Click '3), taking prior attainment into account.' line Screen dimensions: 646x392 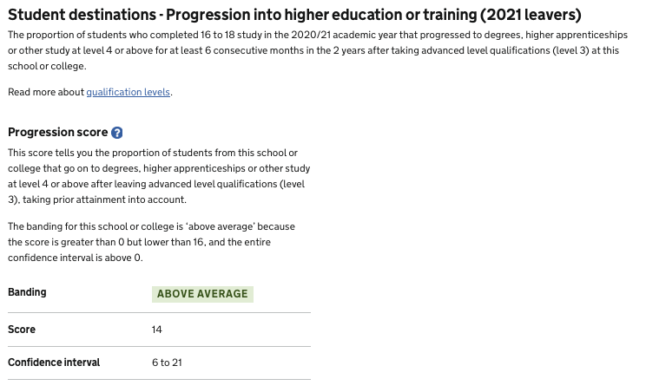point(97,199)
